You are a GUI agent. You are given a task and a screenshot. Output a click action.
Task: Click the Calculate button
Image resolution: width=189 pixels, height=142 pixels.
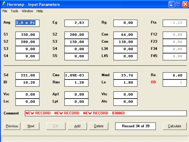tap(175, 126)
